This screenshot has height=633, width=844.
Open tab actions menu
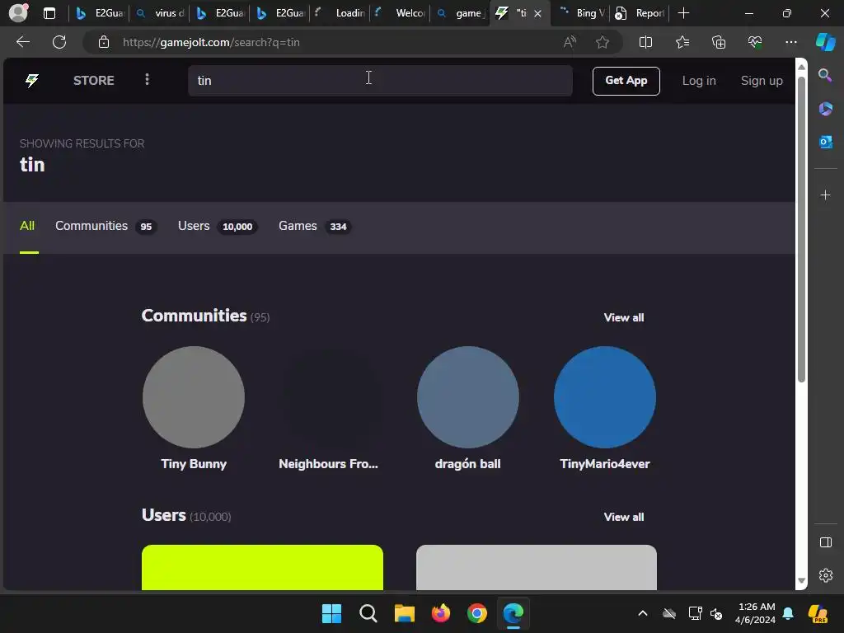point(49,13)
